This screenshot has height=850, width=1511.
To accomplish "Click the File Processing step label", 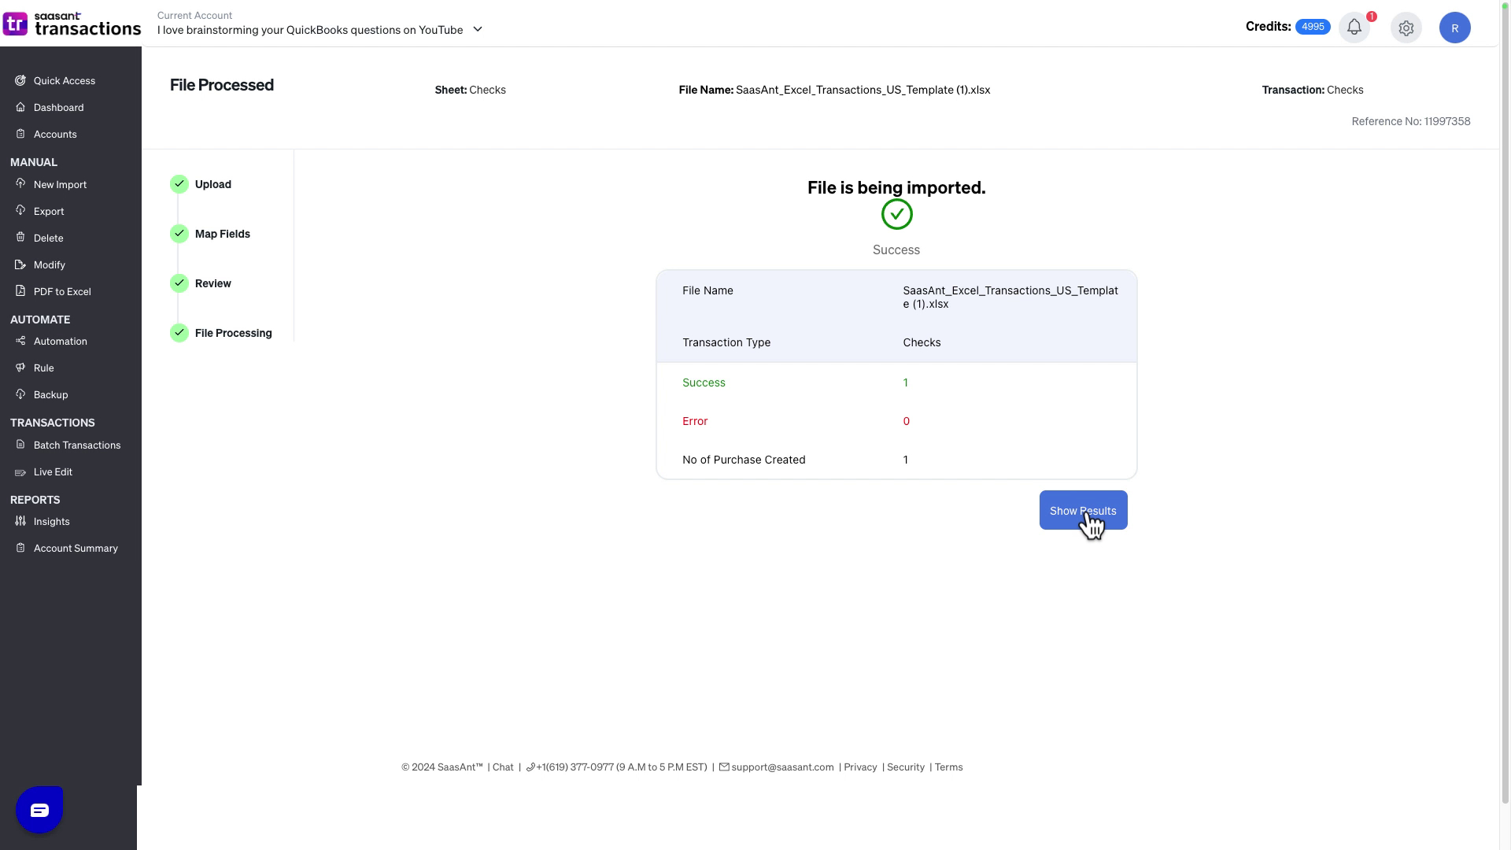I will click(x=234, y=333).
